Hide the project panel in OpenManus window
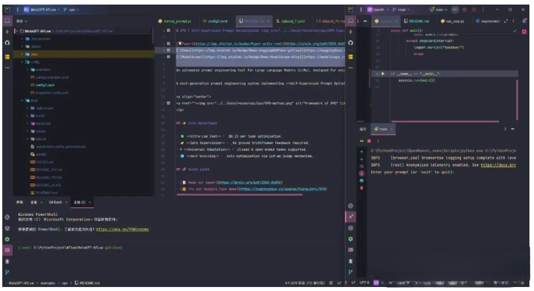 coord(365,21)
